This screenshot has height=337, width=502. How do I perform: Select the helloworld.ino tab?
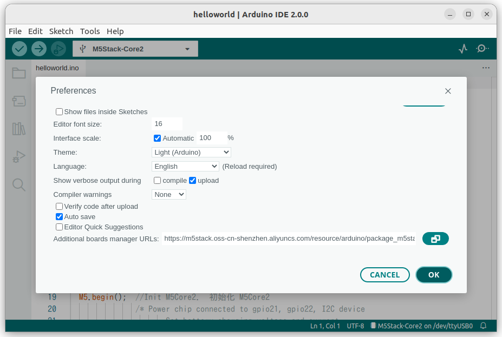[57, 68]
